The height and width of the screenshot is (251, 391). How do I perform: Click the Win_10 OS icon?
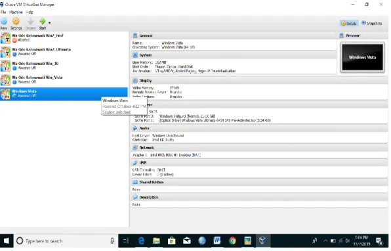coord(5,66)
